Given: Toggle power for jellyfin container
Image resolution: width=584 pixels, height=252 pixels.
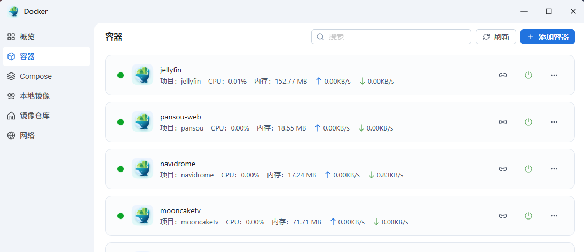Looking at the screenshot, I should tap(528, 75).
